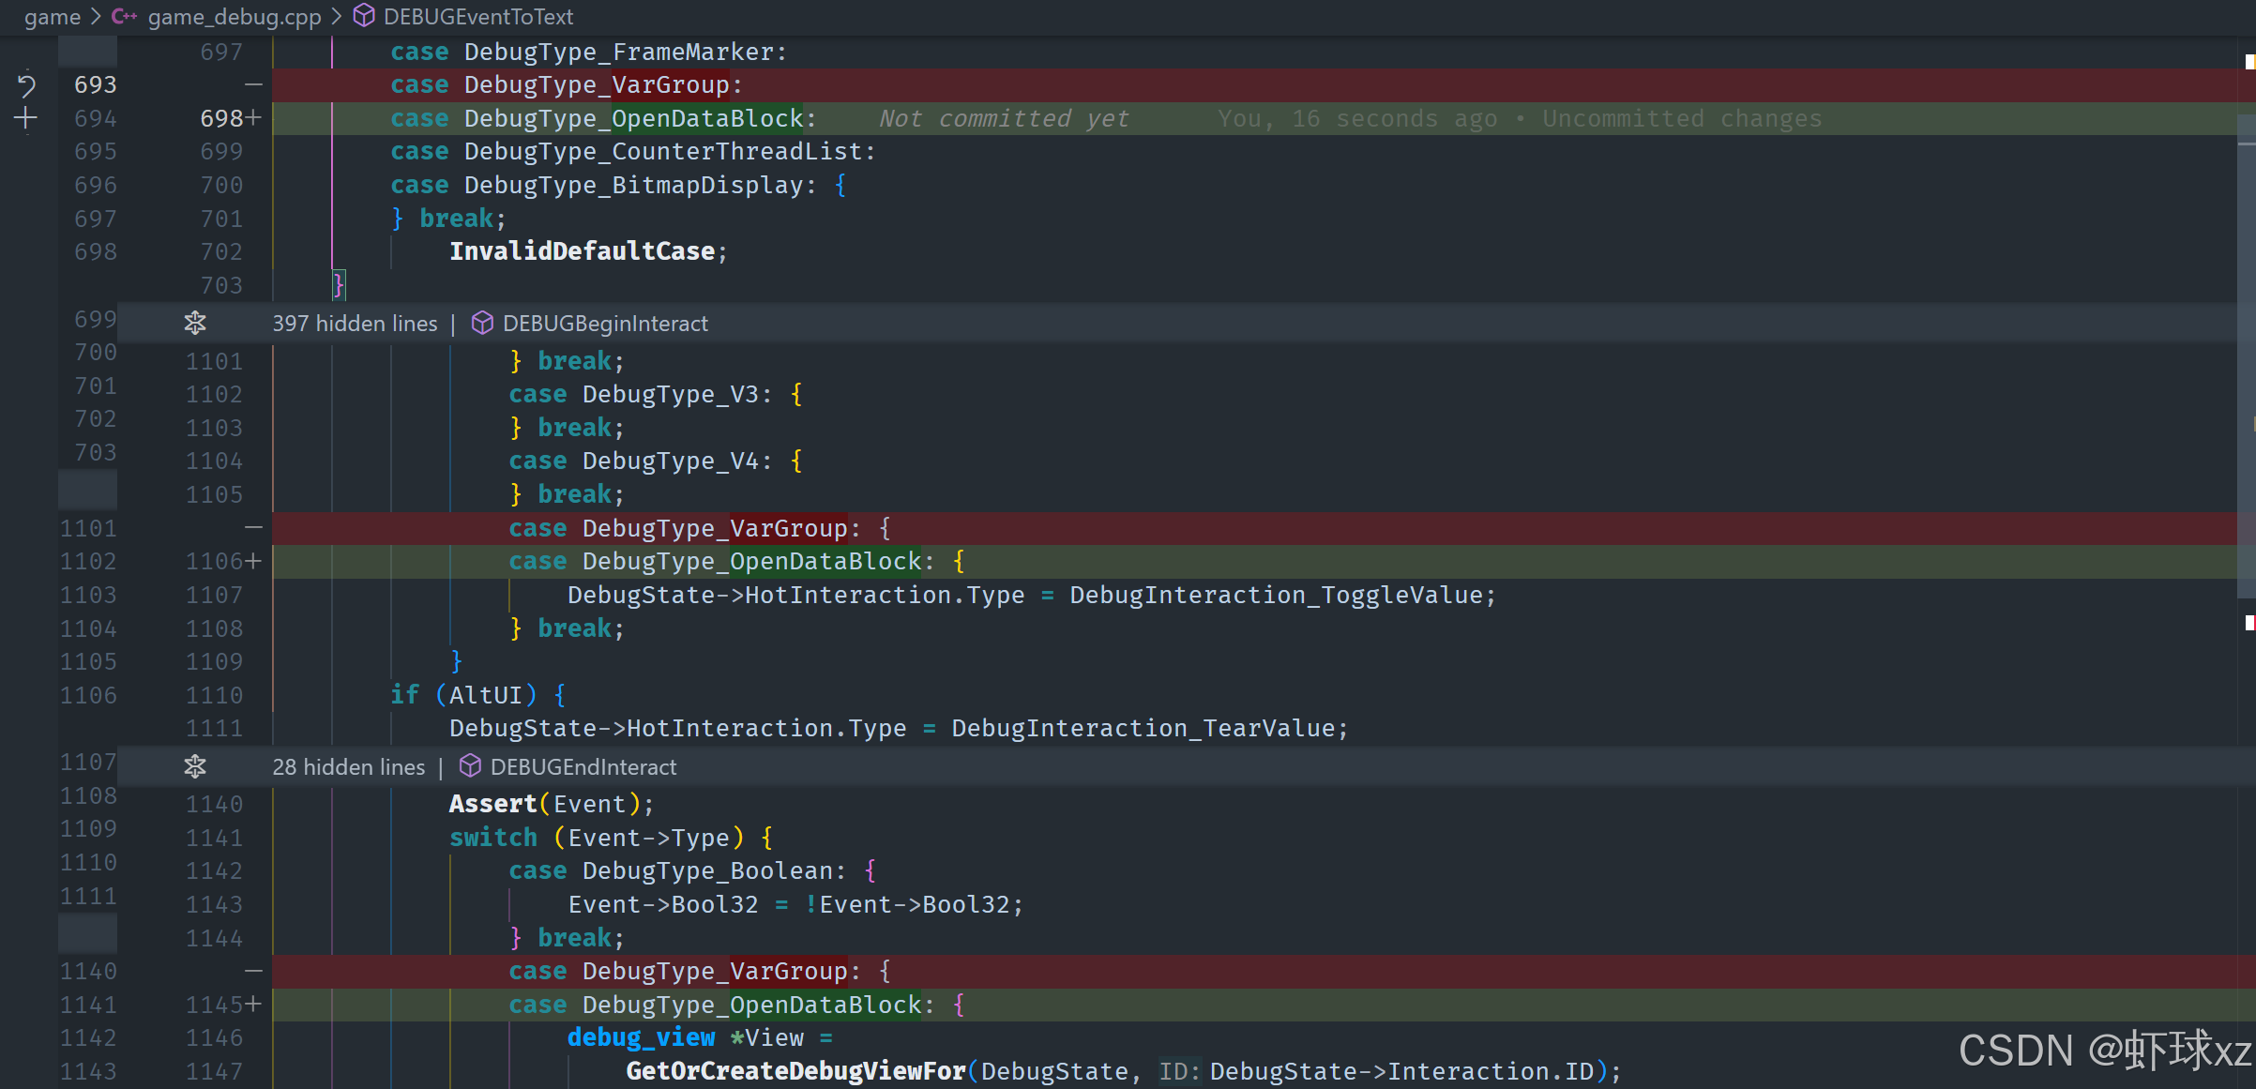
Task: Jump to DEBUGBeginInteract symbol link
Action: (605, 324)
